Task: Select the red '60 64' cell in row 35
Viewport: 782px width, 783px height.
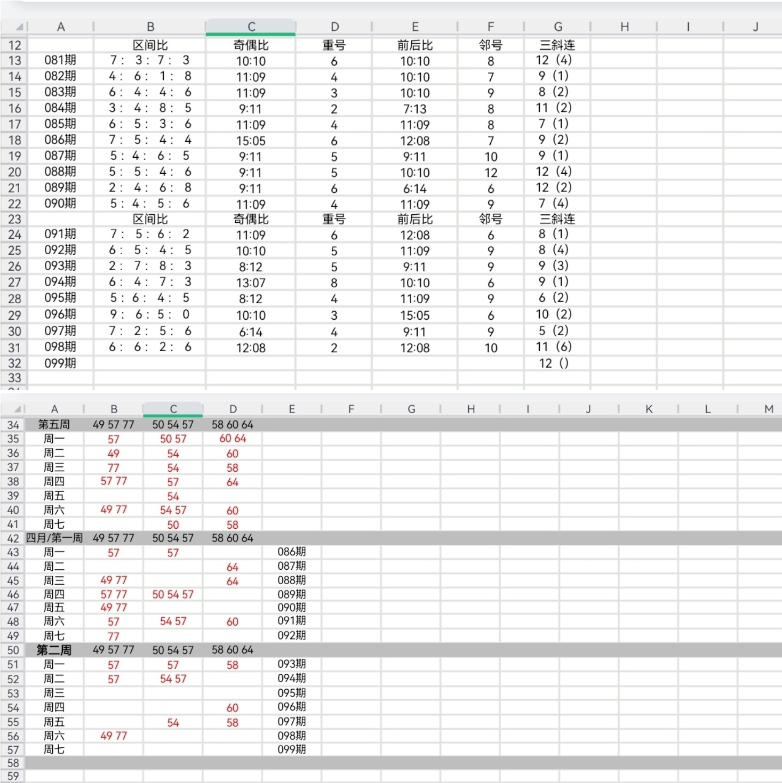Action: (x=233, y=439)
